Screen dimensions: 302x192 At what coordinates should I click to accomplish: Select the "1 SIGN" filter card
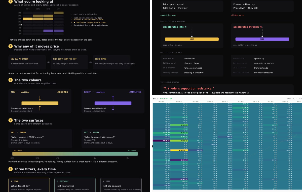[29, 185]
